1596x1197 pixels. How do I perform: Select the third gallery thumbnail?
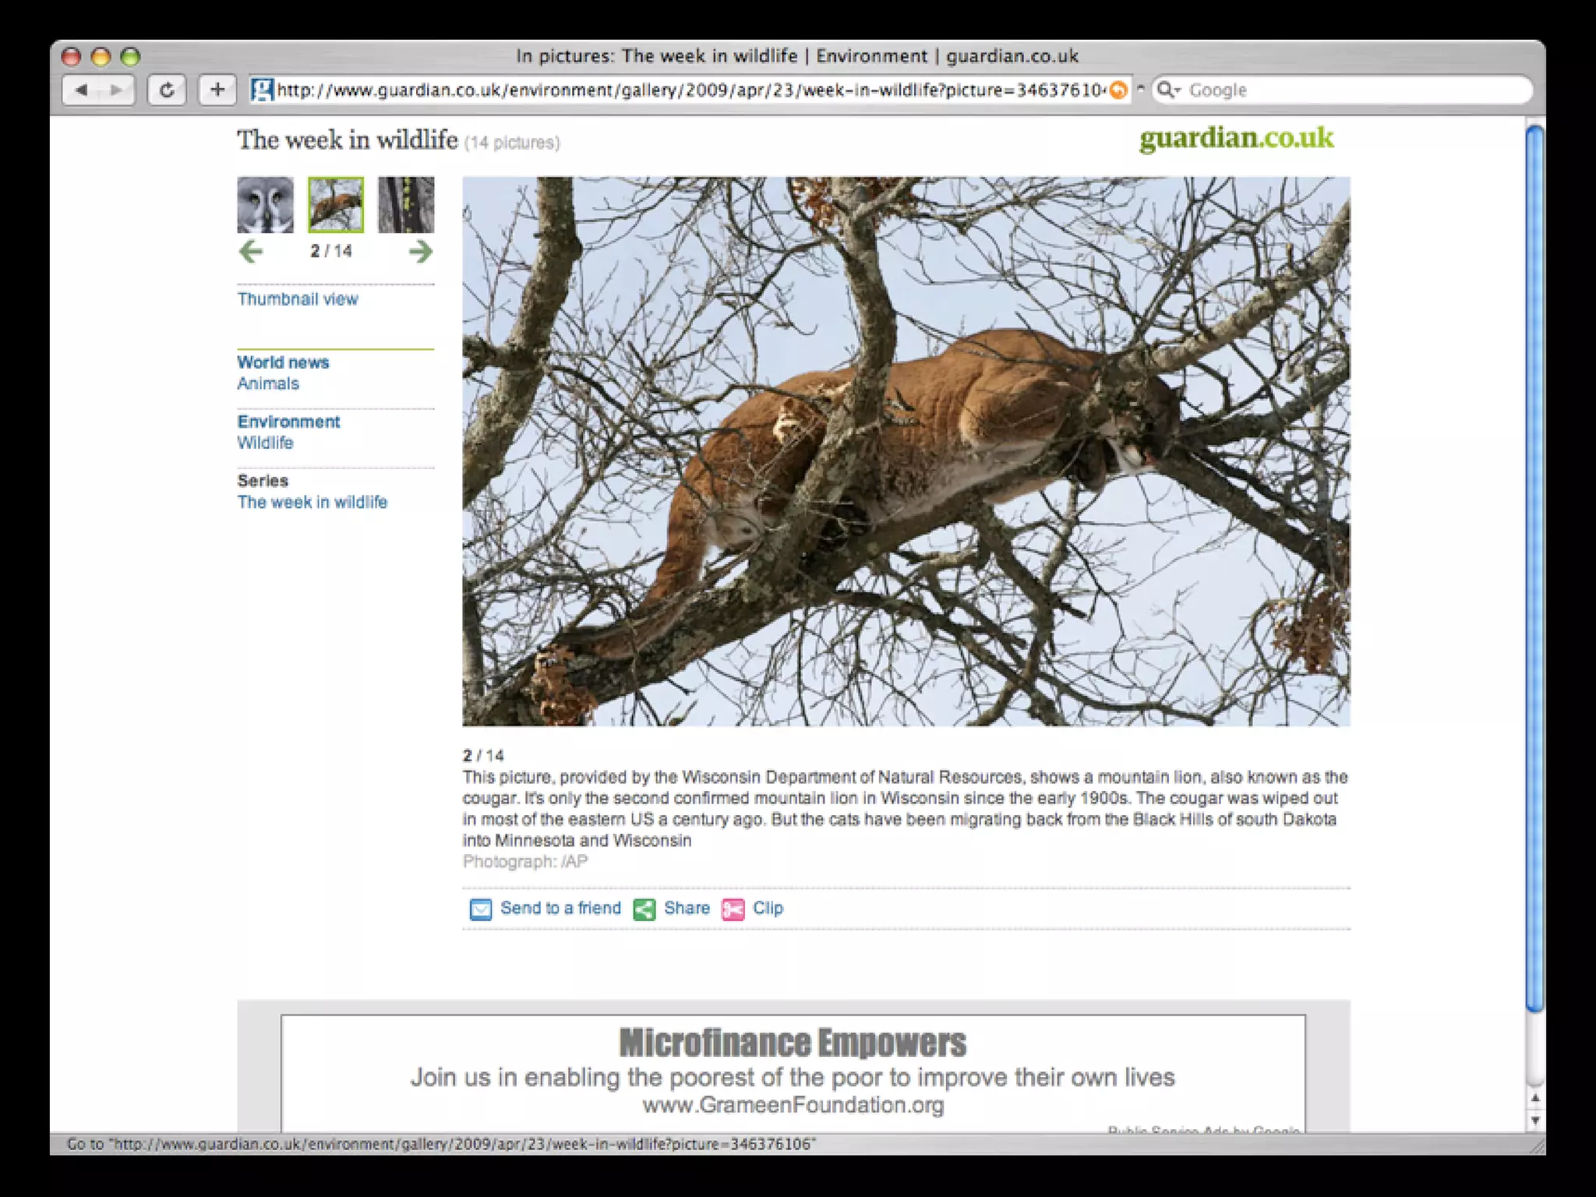406,205
